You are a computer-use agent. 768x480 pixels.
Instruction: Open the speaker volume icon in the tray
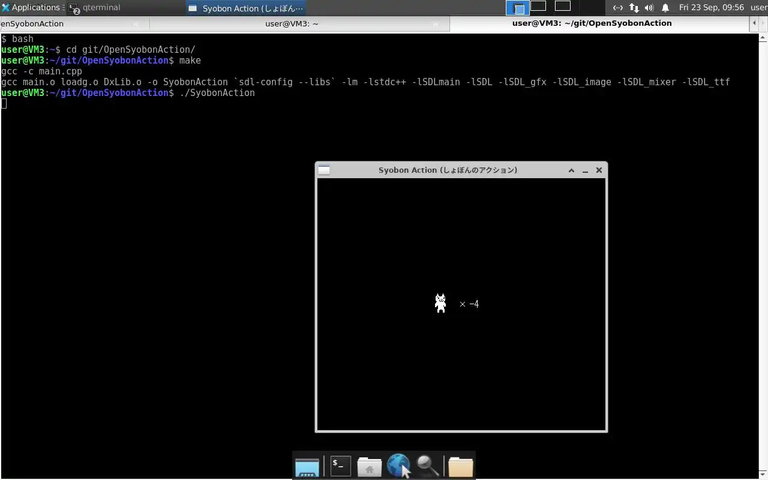[x=649, y=8]
